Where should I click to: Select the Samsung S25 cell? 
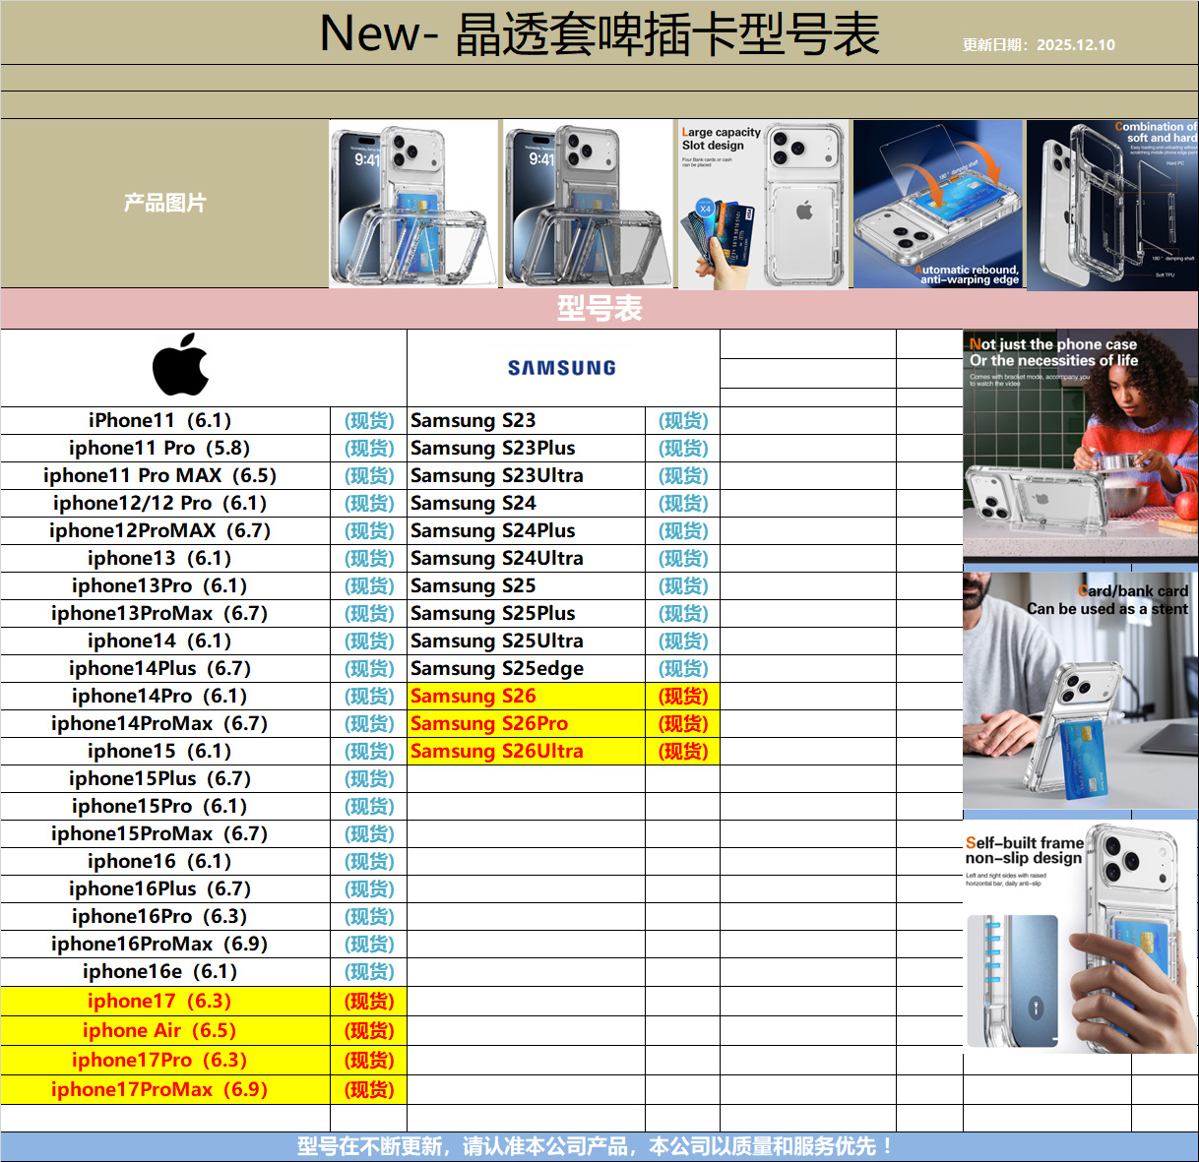tap(527, 585)
